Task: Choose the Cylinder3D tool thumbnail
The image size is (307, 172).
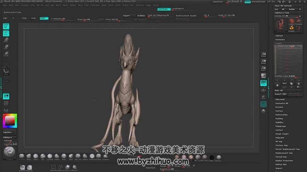Action: [x=292, y=21]
